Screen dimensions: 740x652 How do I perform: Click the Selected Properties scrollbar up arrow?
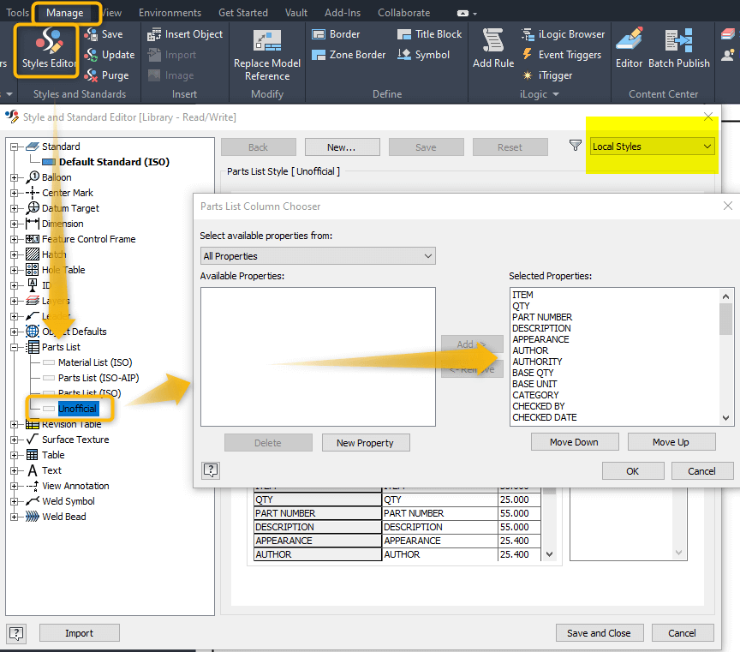click(x=725, y=296)
